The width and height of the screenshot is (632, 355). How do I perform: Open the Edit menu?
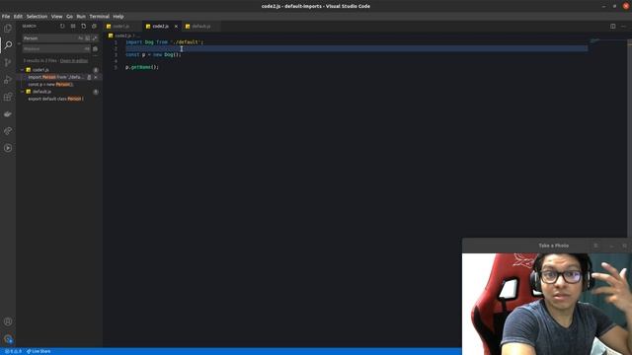click(18, 17)
